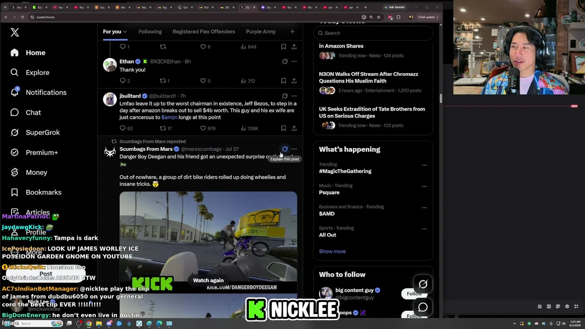Viewport: 585px width, 329px height.
Task: Click the $amzn cashtag link
Action: [169, 117]
